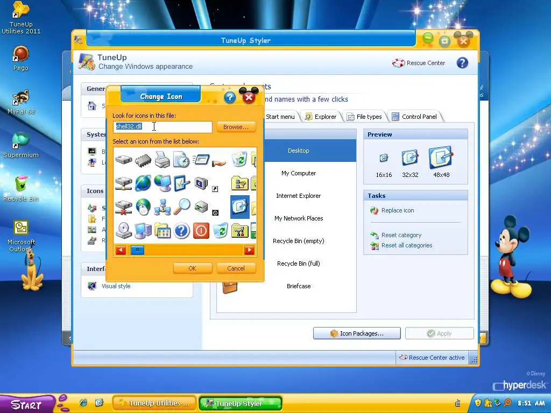Viewport: 551px width, 413px height.
Task: Choose the disconnected network drive icon
Action: coord(124,207)
